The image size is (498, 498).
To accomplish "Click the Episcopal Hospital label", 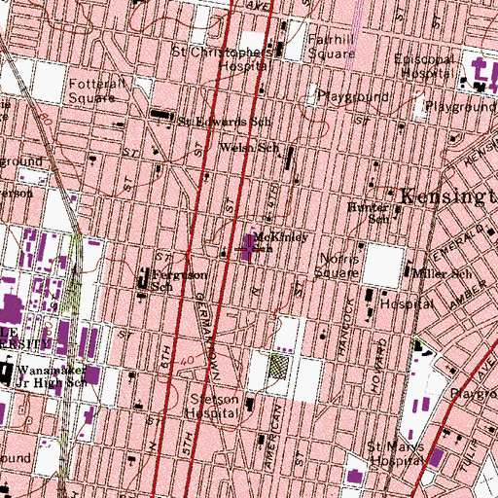I will coord(425,66).
